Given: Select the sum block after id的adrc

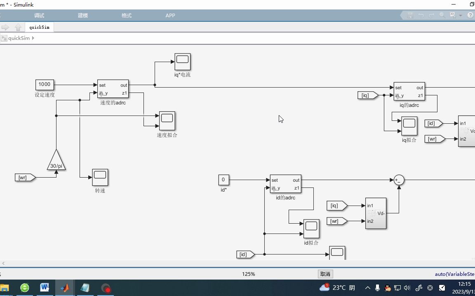Looking at the screenshot, I should click(x=399, y=180).
